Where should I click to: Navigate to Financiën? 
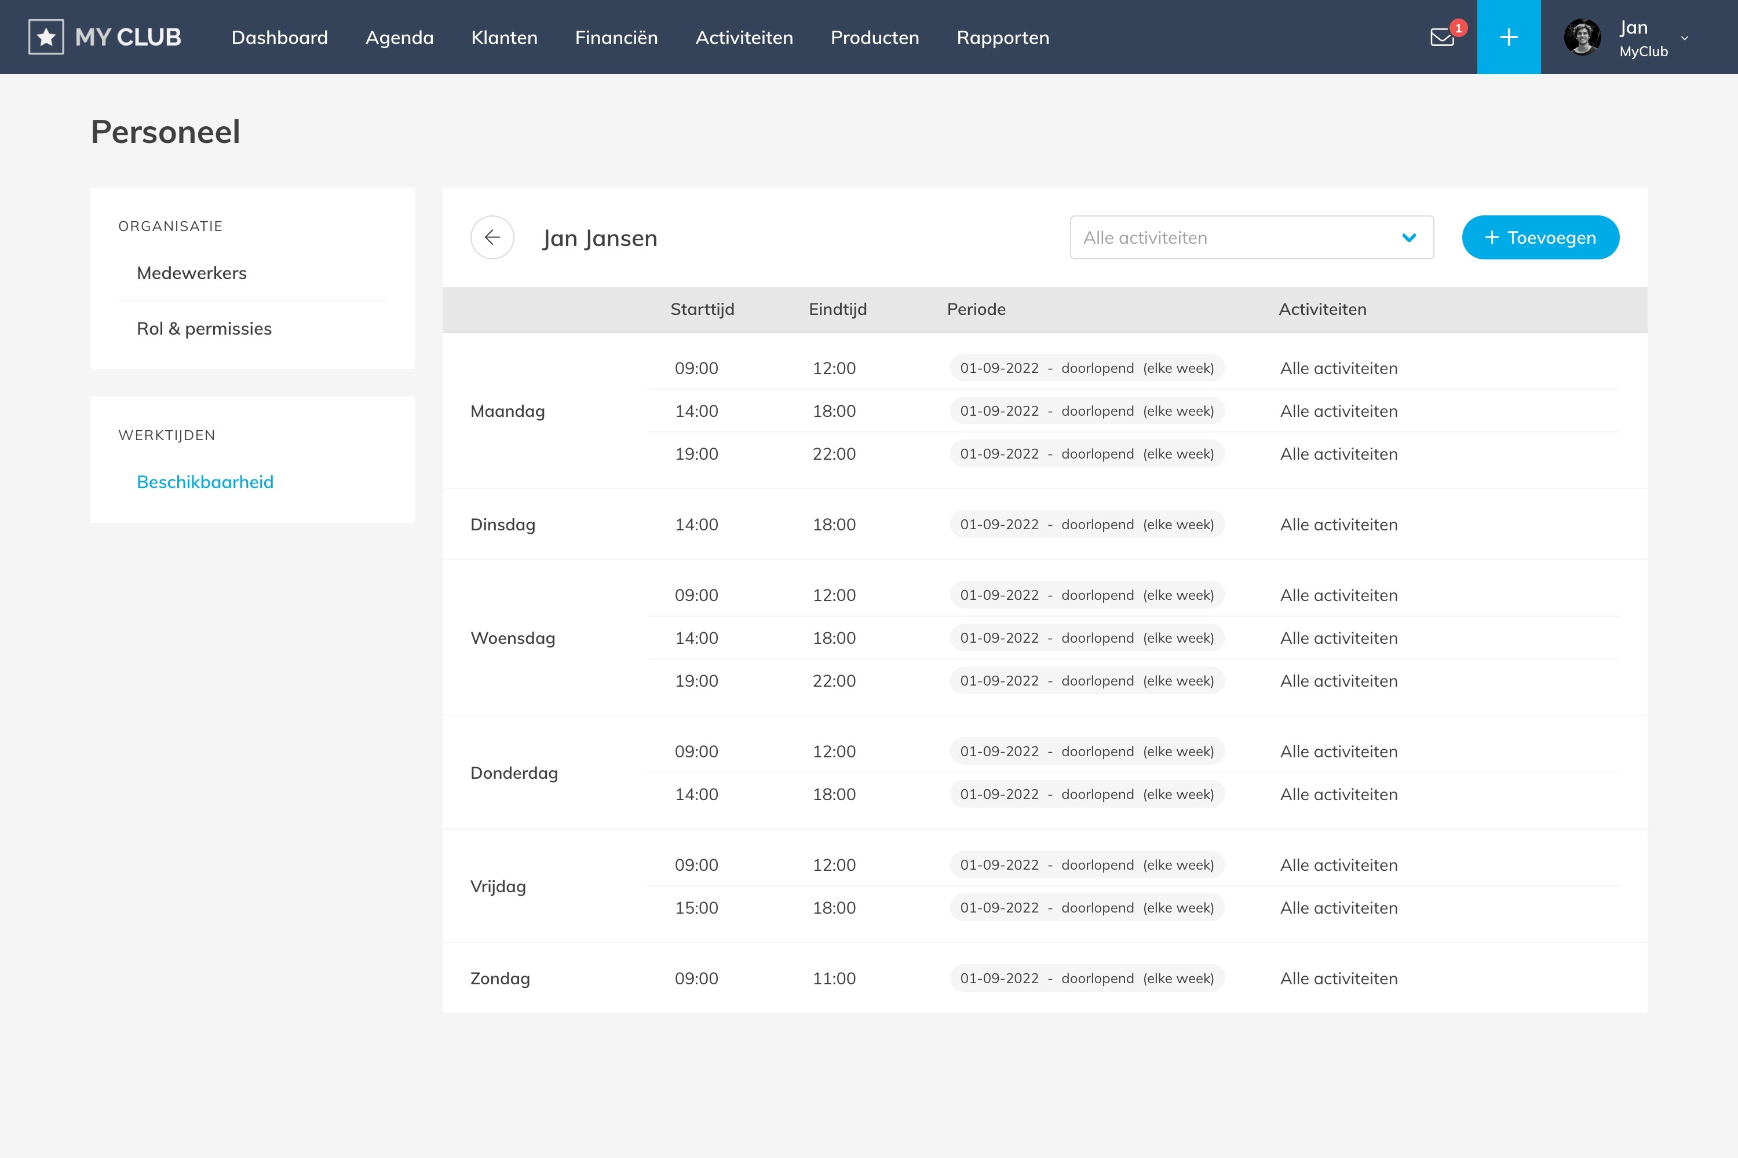pos(616,38)
